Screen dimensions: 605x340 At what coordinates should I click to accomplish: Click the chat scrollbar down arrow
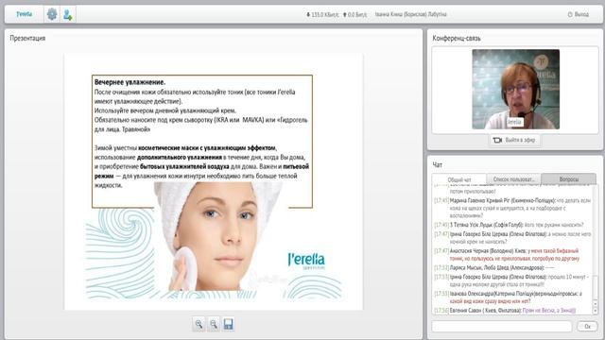coord(596,311)
